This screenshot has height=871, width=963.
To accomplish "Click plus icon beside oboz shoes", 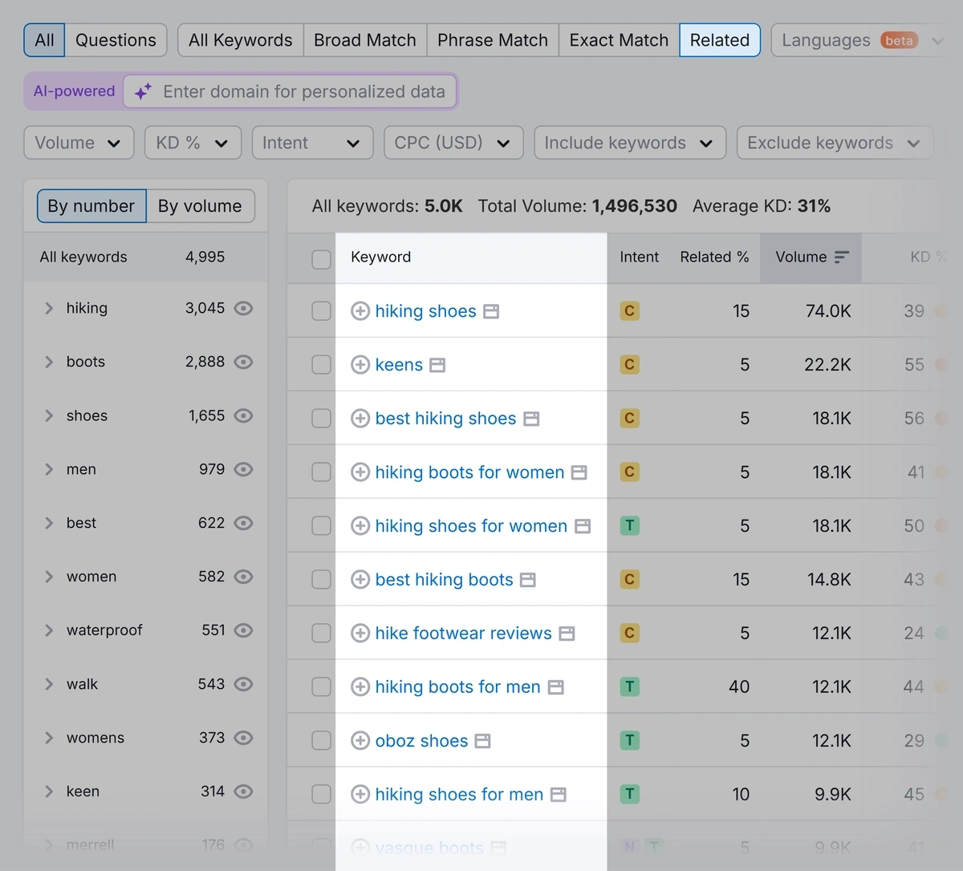I will pos(360,741).
